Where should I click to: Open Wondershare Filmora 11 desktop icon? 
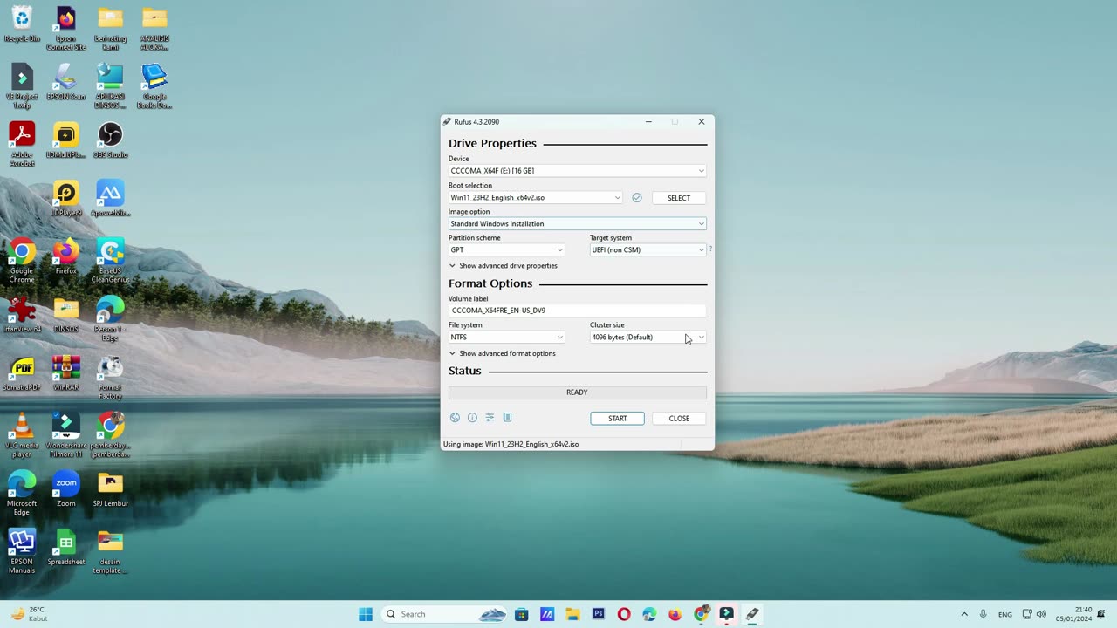(x=65, y=435)
